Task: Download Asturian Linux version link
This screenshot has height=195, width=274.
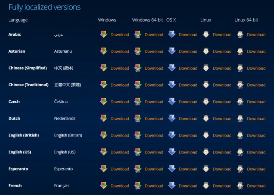Action: [x=222, y=51]
